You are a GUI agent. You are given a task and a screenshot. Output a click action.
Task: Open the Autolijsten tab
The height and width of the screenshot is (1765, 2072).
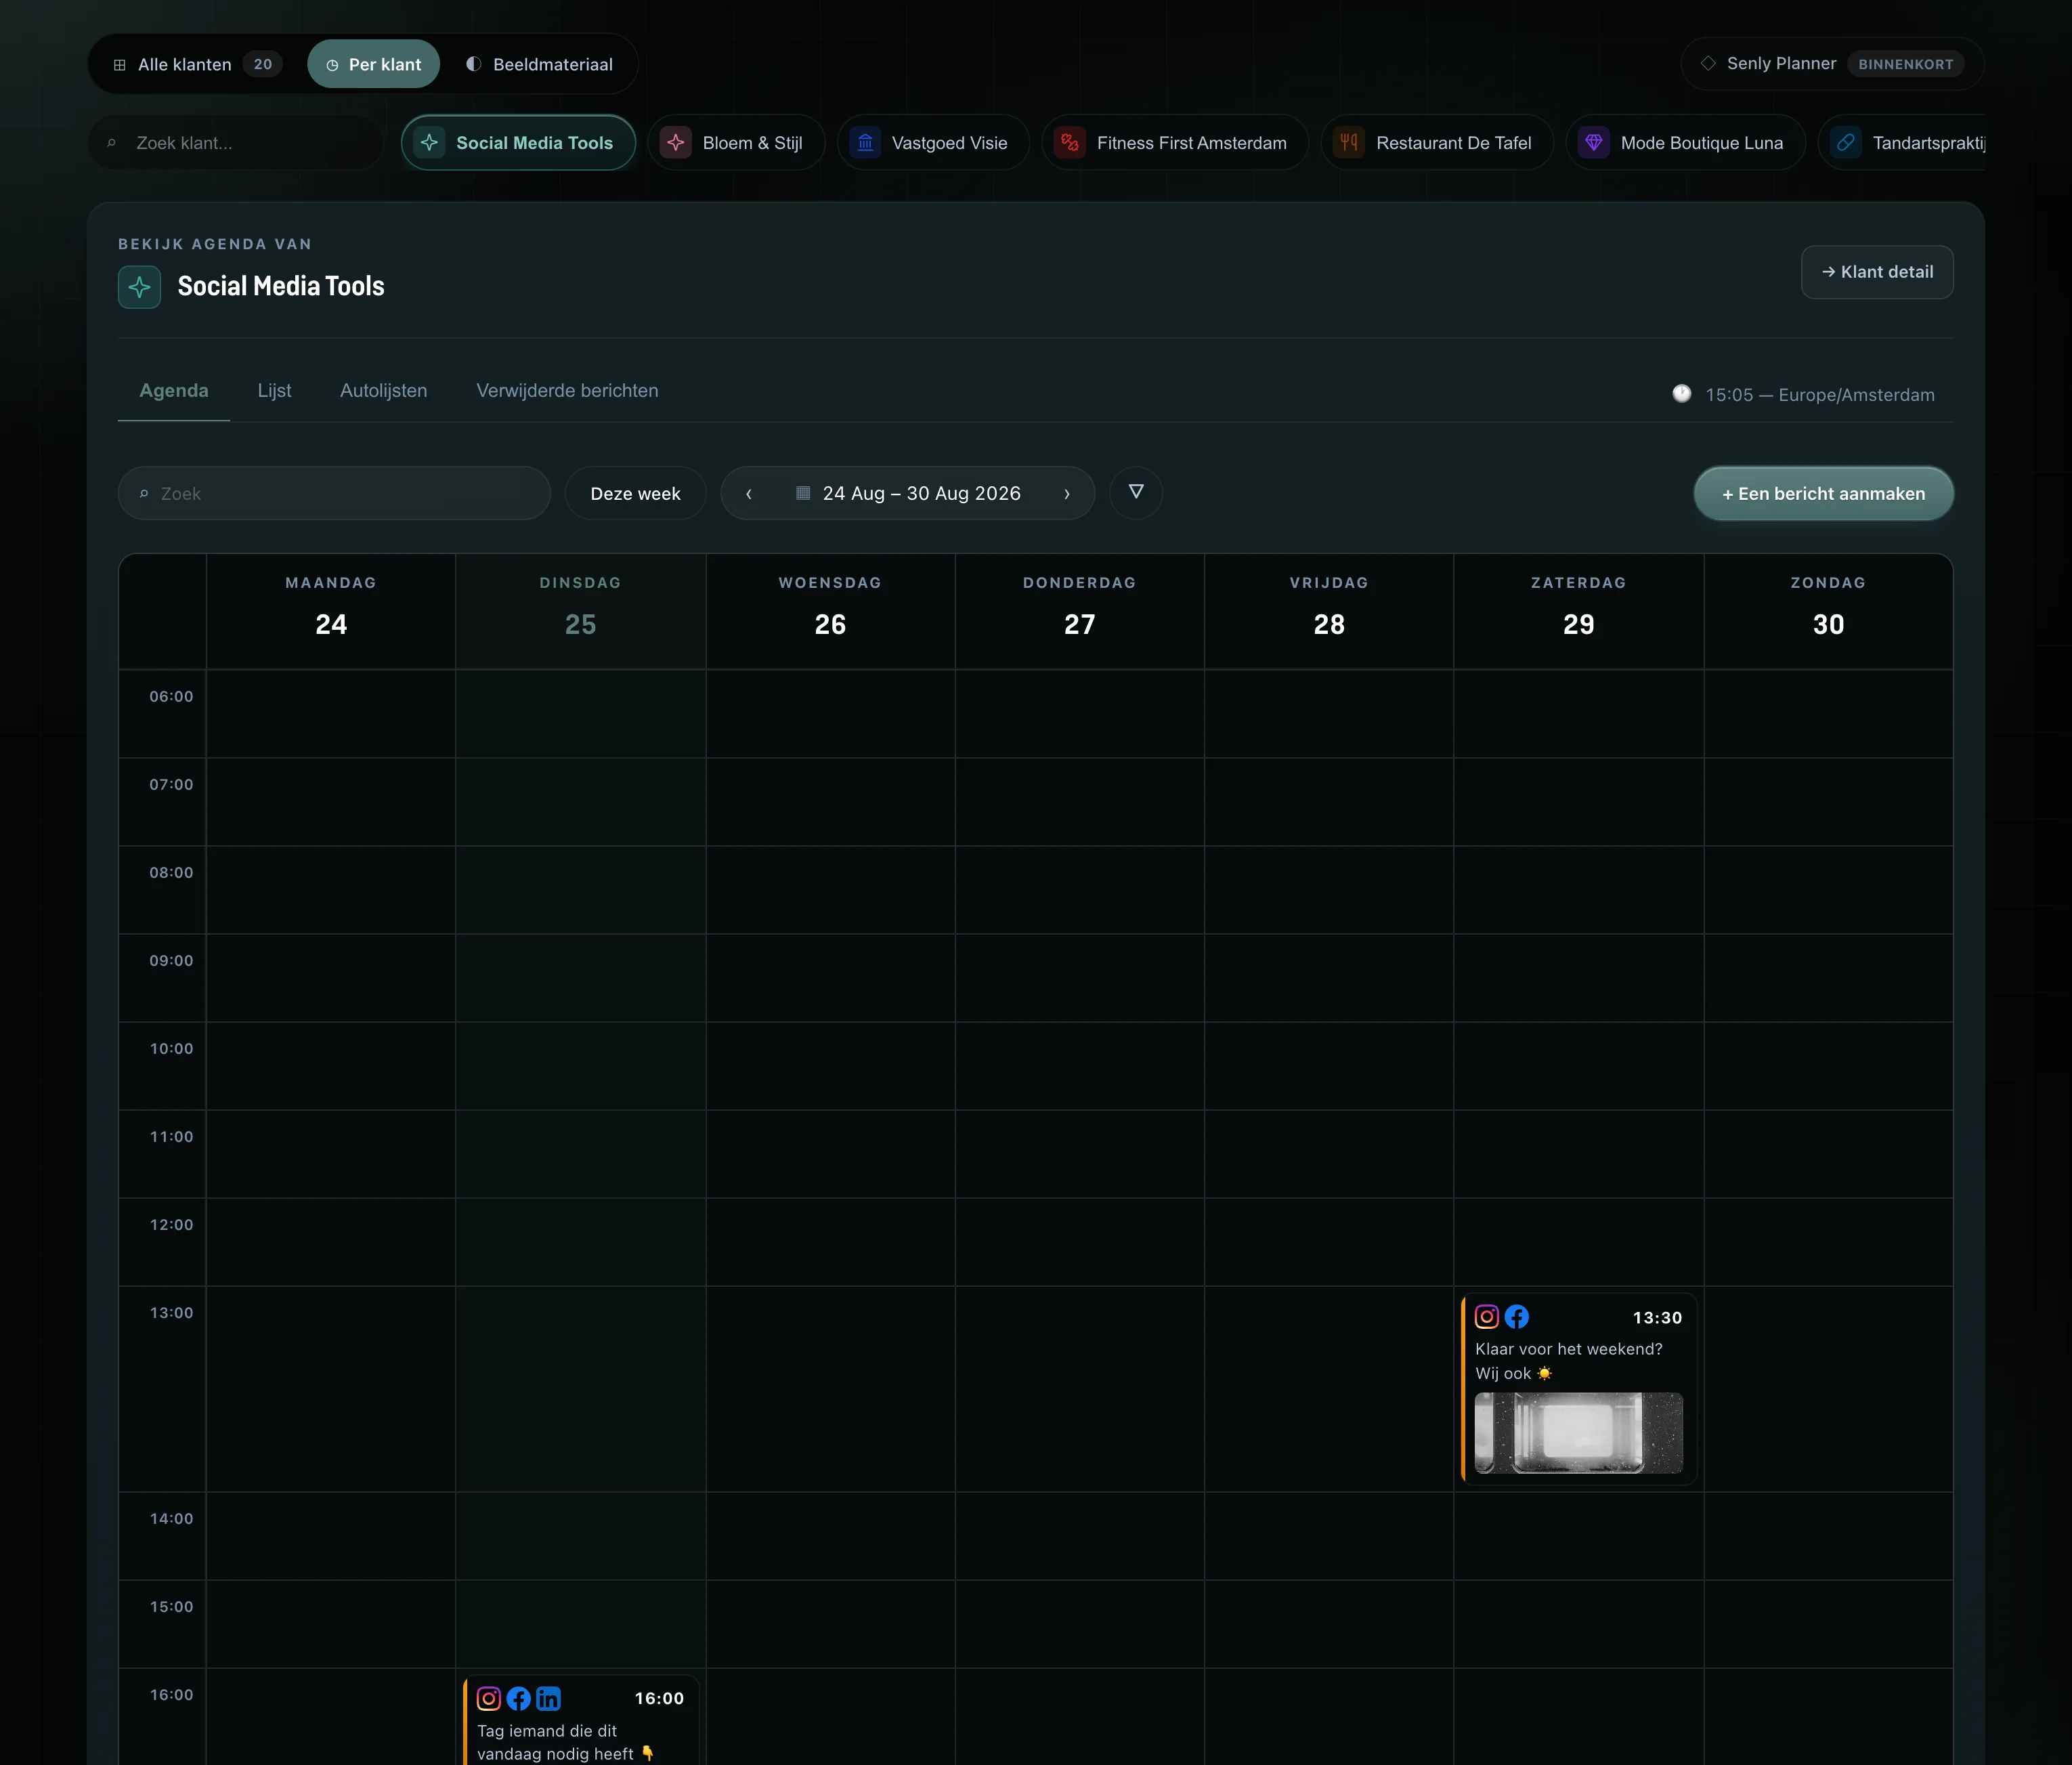[x=384, y=391]
